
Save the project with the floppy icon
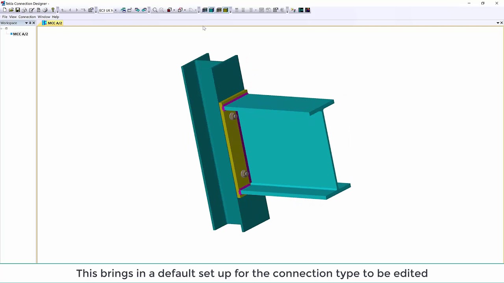(x=18, y=10)
